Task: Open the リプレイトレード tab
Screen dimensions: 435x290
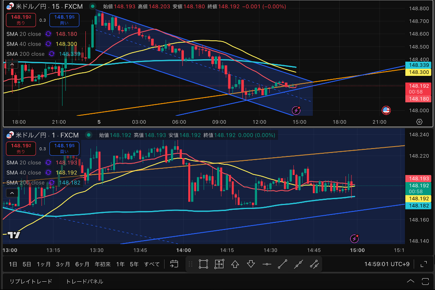Action: (31, 281)
